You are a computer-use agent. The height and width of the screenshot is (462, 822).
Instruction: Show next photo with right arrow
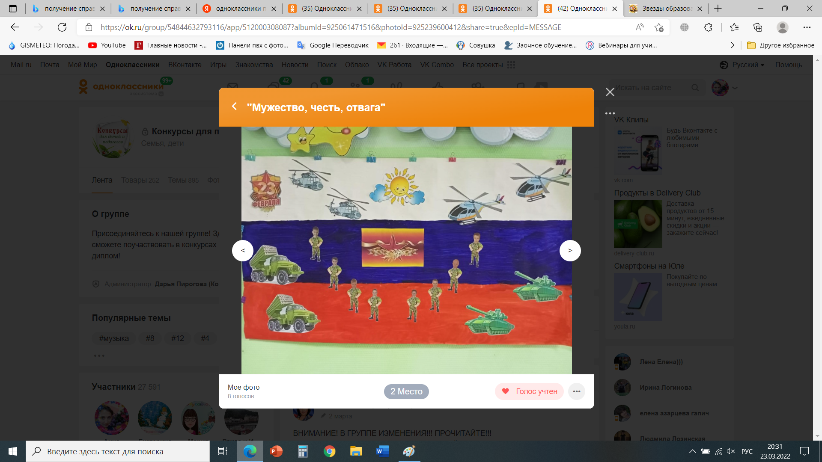tap(570, 251)
